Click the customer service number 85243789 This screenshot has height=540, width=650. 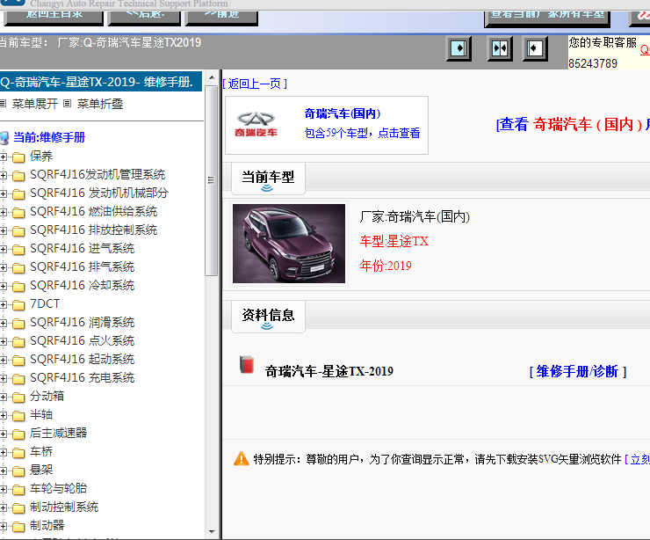coord(593,63)
